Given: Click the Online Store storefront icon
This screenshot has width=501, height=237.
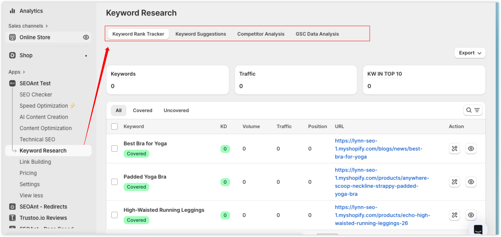Looking at the screenshot, I should pyautogui.click(x=12, y=37).
